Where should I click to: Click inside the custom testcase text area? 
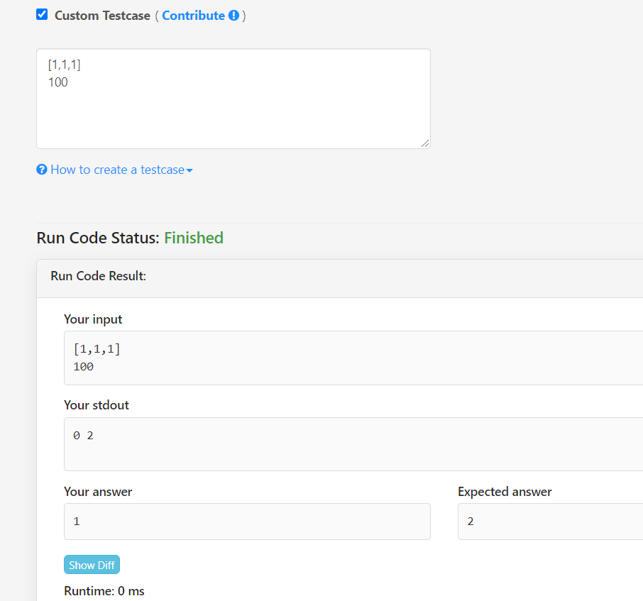[233, 99]
